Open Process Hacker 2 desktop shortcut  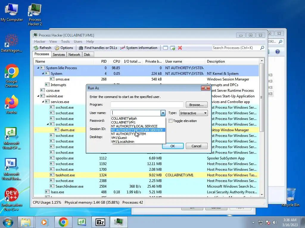pyautogui.click(x=35, y=15)
